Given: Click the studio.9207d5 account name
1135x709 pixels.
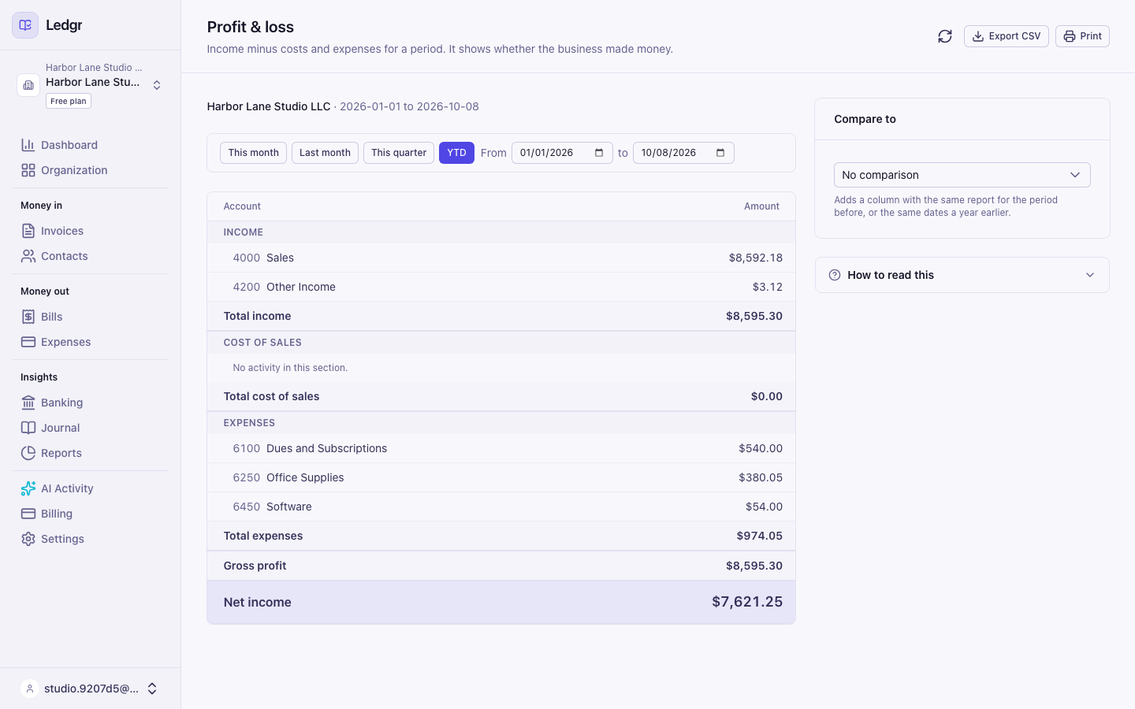Looking at the screenshot, I should point(91,689).
